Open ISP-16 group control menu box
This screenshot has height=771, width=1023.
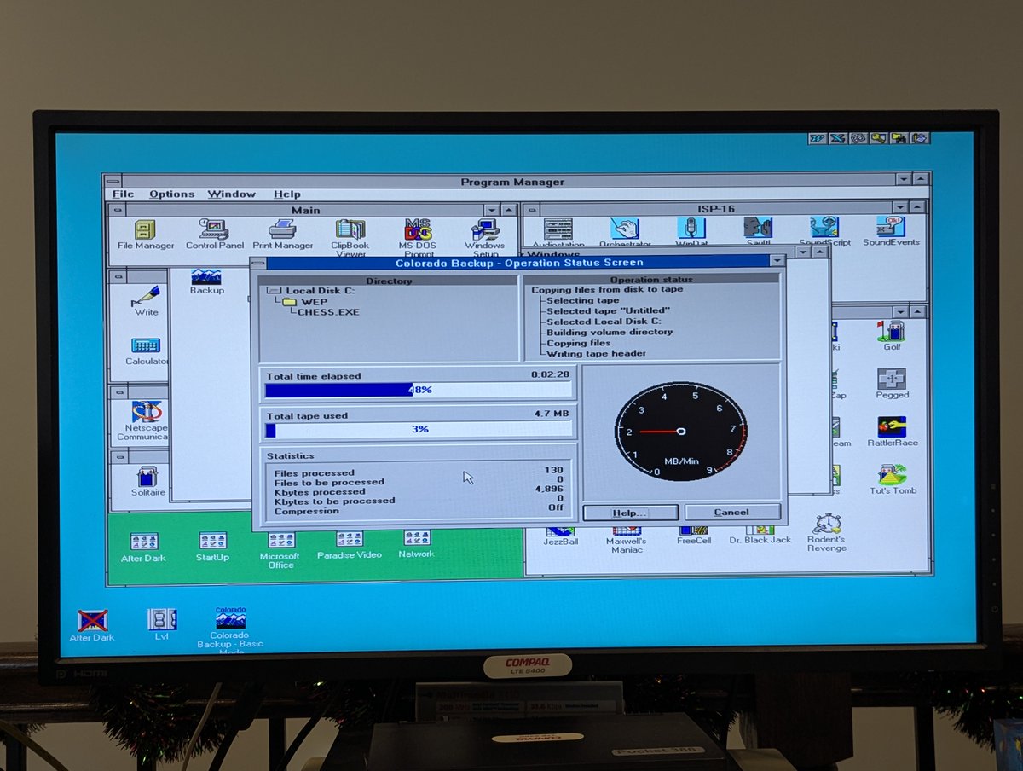(530, 208)
